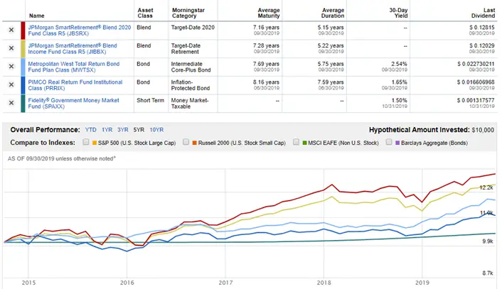The image size is (502, 289).
Task: Click the Short Term asset class cell
Action: pos(151,100)
